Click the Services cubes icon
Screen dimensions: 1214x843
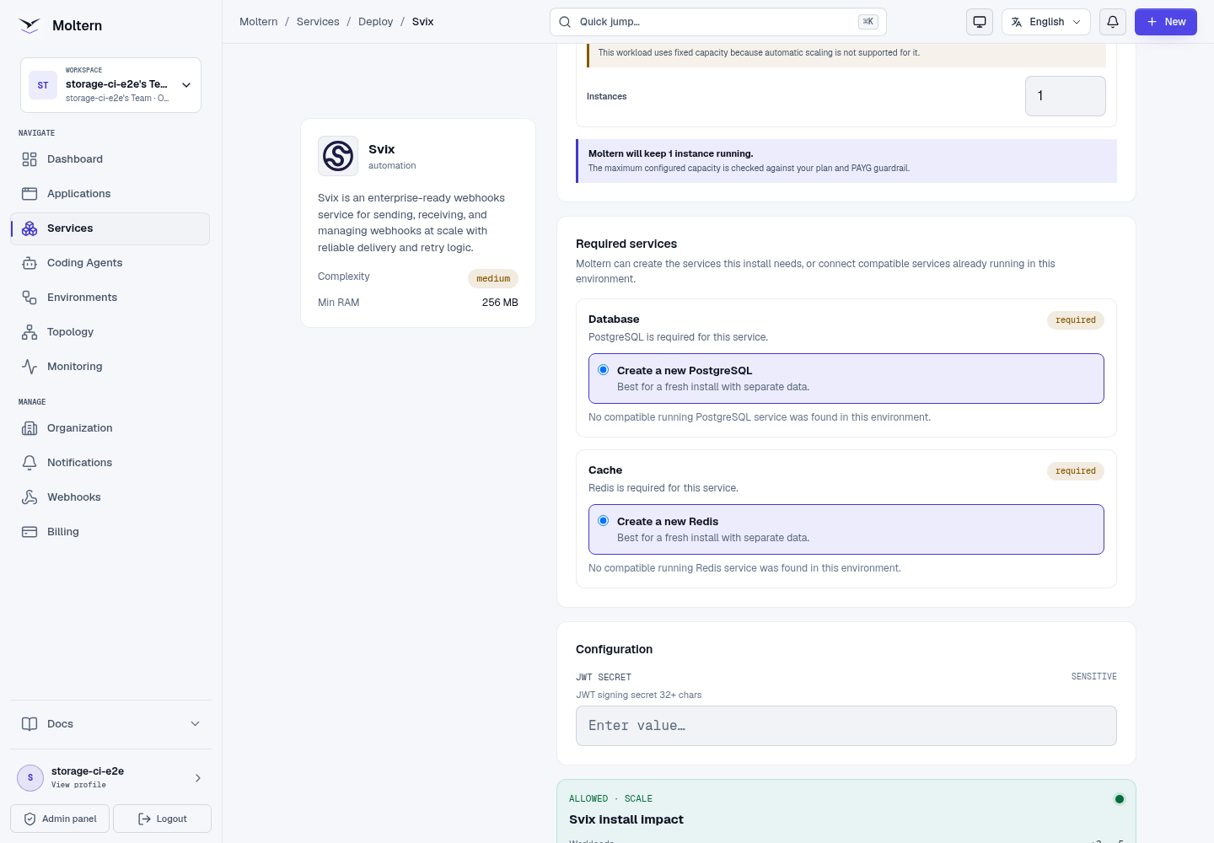coord(30,228)
